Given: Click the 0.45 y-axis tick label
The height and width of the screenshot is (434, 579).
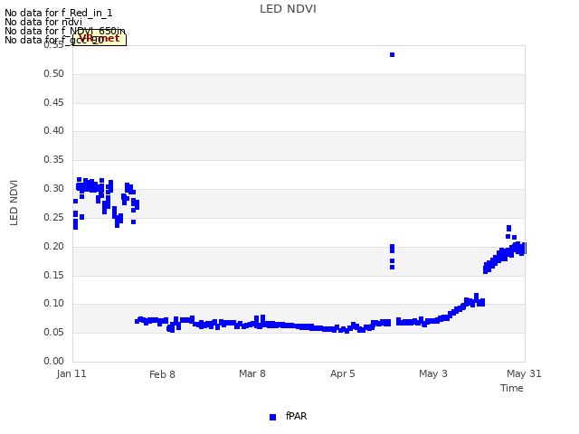Looking at the screenshot, I should (54, 102).
